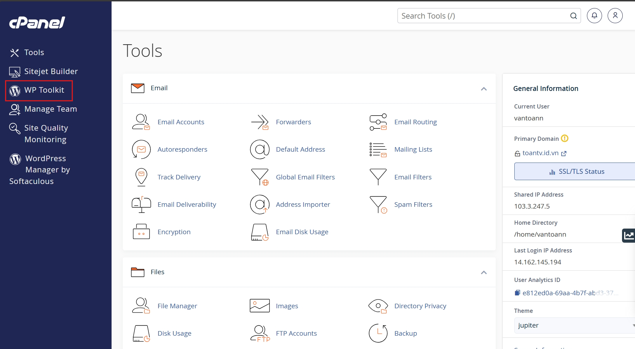This screenshot has height=349, width=635.
Task: Open the Email Routing link
Action: (415, 122)
